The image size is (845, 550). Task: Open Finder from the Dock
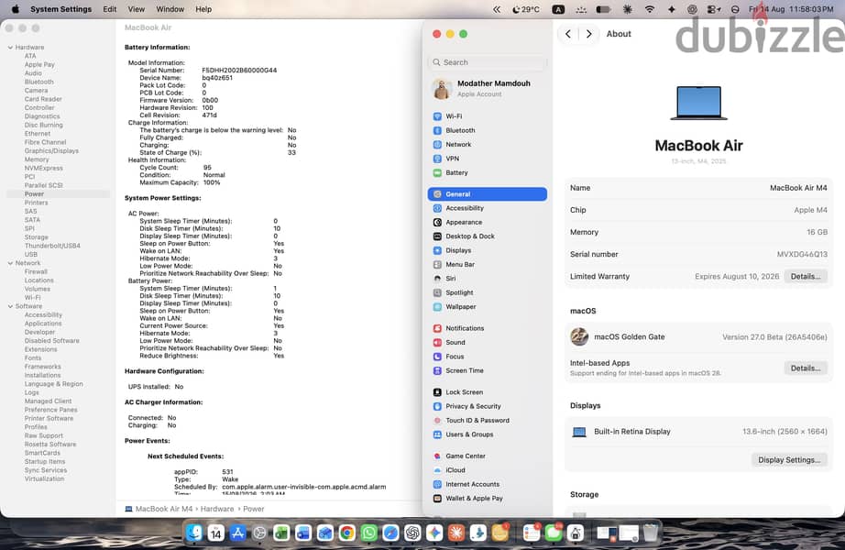pyautogui.click(x=194, y=533)
